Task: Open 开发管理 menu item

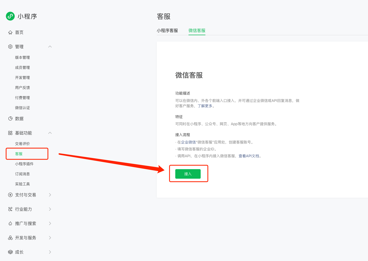Action: [22, 78]
